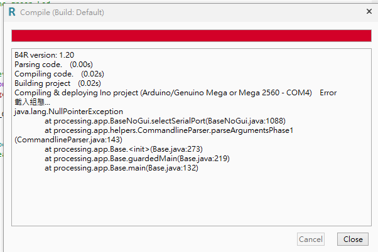The image size is (378, 252).
Task: Click the "Compiling & deploying Ino project" line
Action: pos(163,93)
